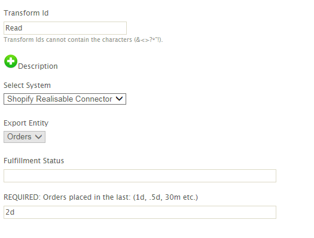Click the Select System label
Image resolution: width=314 pixels, height=238 pixels.
[x=27, y=86]
